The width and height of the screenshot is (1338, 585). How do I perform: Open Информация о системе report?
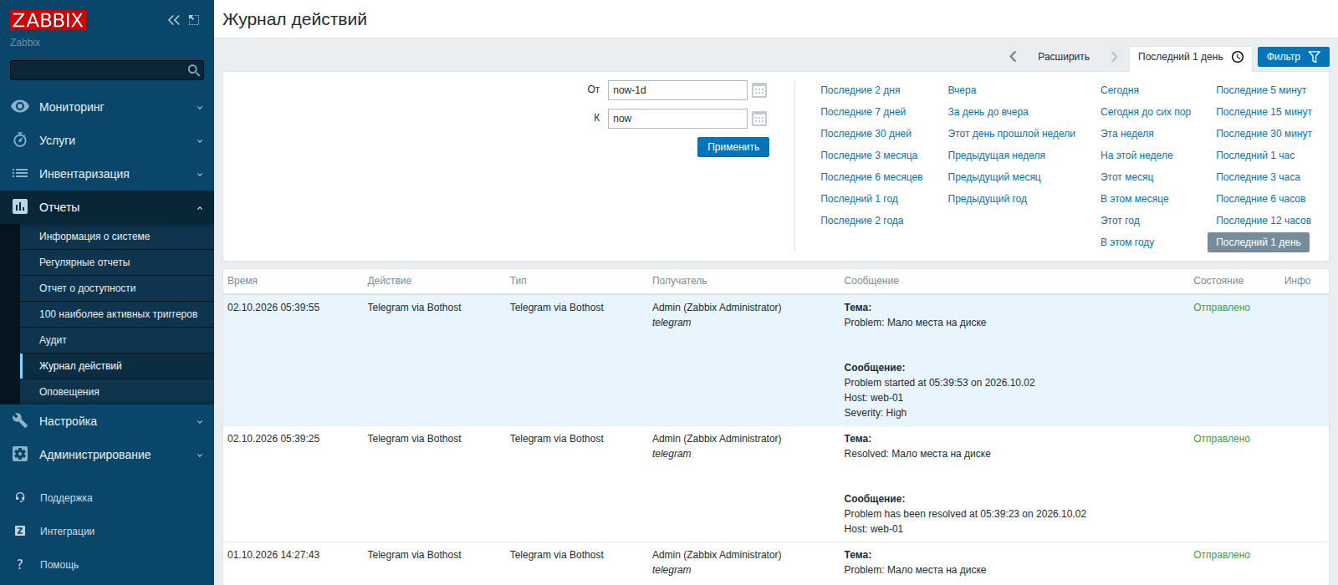tap(117, 237)
